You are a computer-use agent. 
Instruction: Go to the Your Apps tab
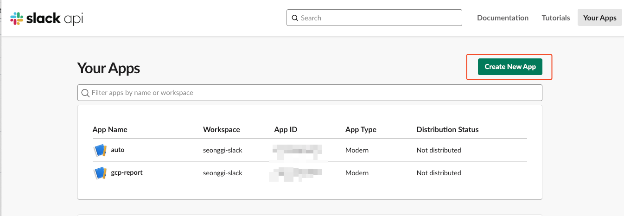pyautogui.click(x=600, y=18)
